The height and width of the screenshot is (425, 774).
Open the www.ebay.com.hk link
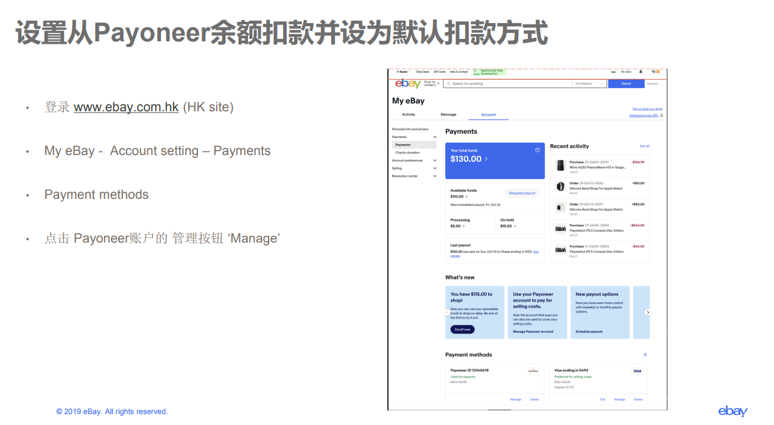tap(126, 107)
